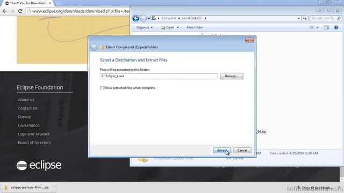Expand the arrow after Local Disk (C:)

pyautogui.click(x=205, y=18)
